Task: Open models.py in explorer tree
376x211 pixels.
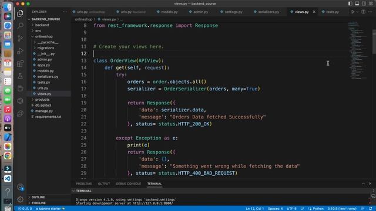Action: [x=45, y=71]
